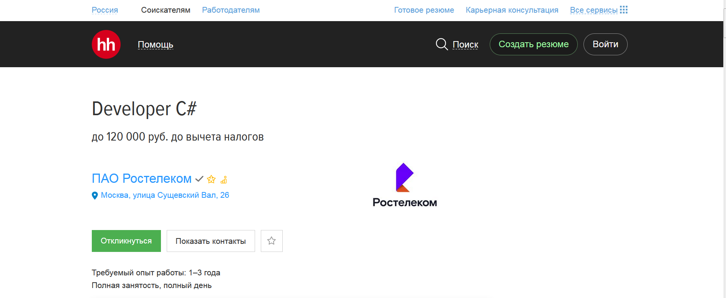This screenshot has height=298, width=726.
Task: Click the Developer C# vacancy title
Action: pos(144,109)
